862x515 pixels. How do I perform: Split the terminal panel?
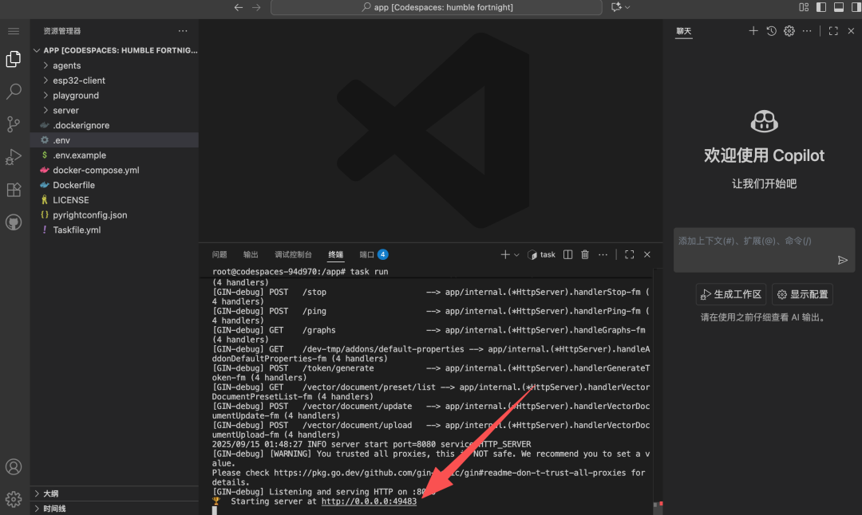(567, 254)
